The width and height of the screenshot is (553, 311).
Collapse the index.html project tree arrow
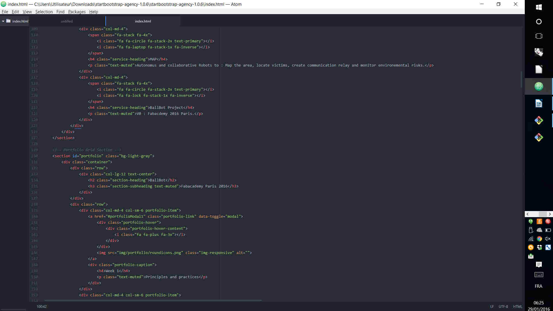pos(3,21)
